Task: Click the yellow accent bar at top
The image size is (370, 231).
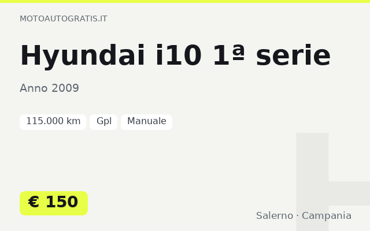Action: coord(185,1)
